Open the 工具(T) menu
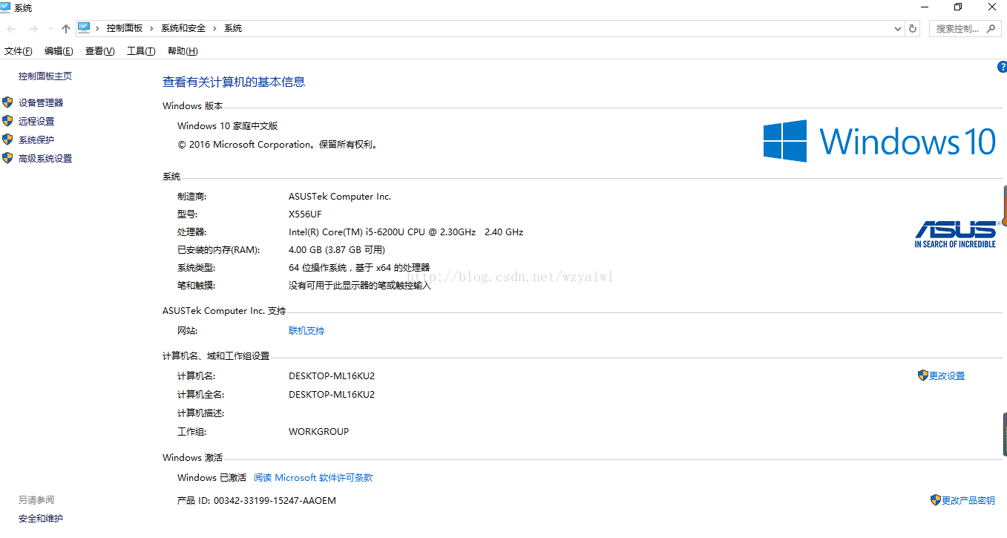The image size is (1007, 538). click(141, 51)
